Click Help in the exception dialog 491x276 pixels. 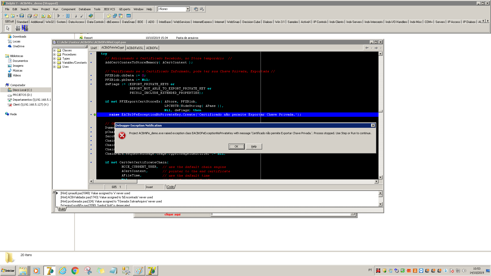click(x=254, y=146)
